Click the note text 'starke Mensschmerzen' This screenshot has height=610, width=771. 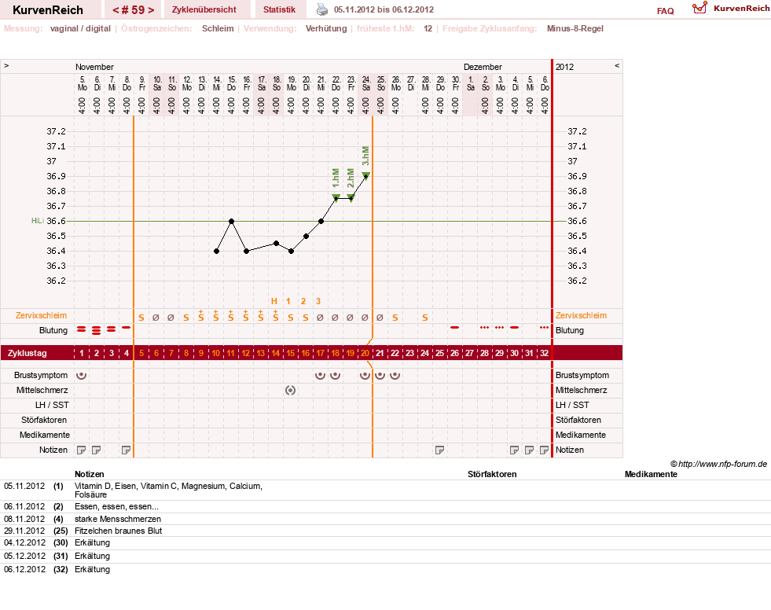pyautogui.click(x=118, y=519)
